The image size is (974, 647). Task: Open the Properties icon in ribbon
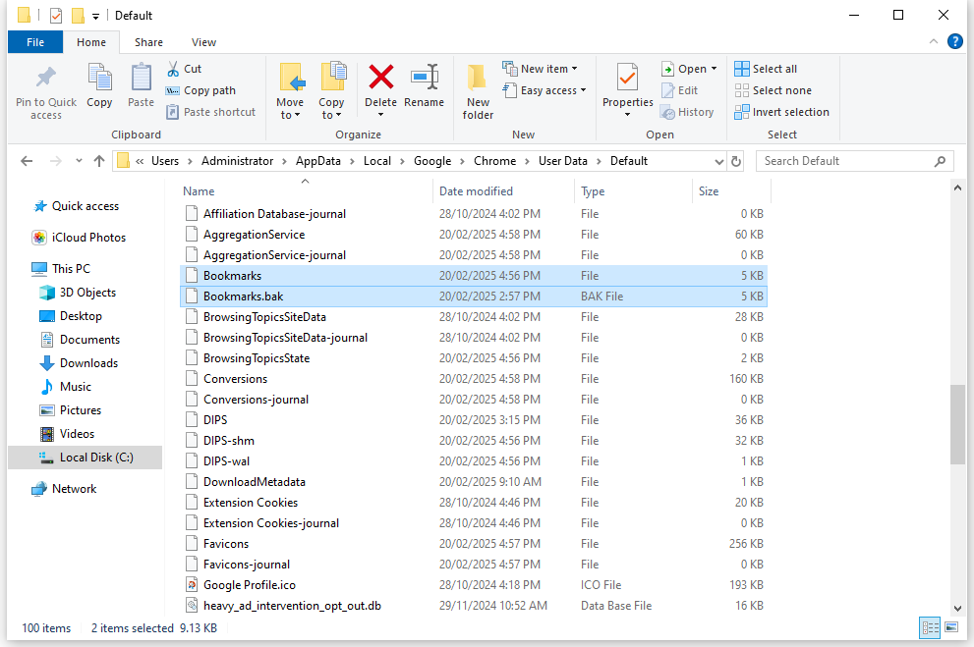click(627, 79)
